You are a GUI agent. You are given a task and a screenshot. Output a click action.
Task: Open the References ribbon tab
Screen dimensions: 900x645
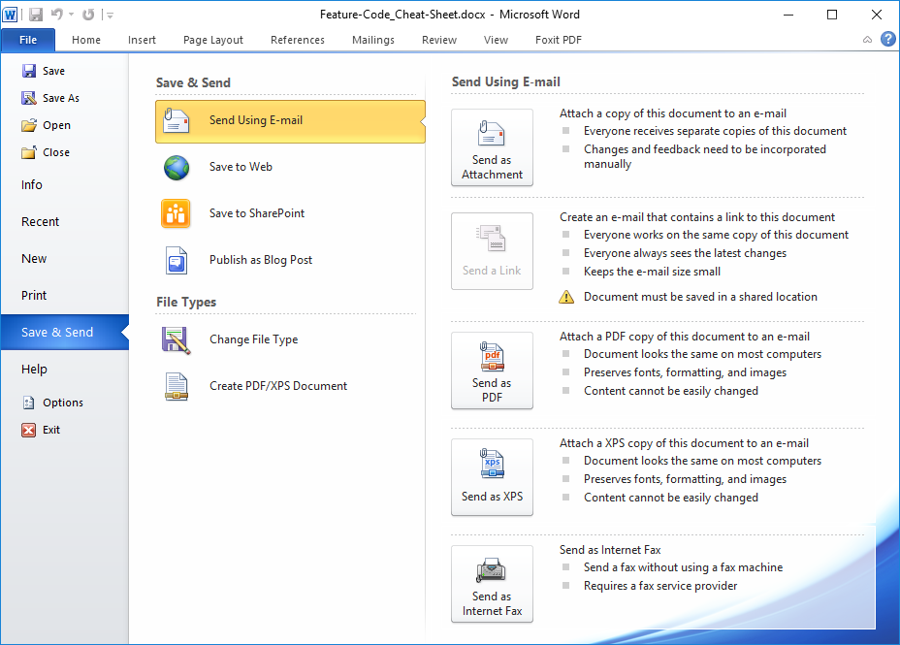(x=298, y=40)
